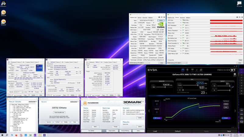Open Windows Start menu
The height and width of the screenshot is (137, 244).
(2, 135)
